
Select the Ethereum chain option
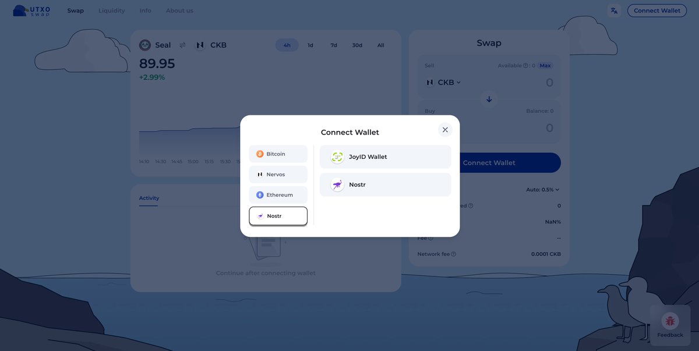point(278,195)
